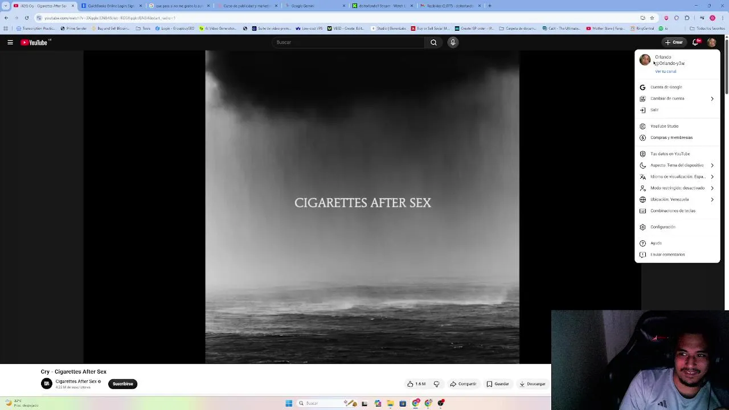Click the Suscribirse button
This screenshot has width=729, height=410.
[122, 384]
